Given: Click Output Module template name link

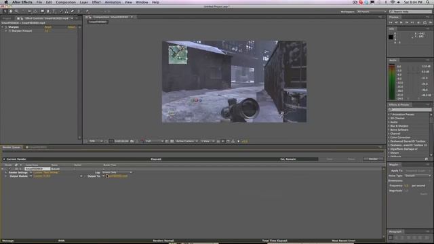Looking at the screenshot, I should coord(42,176).
